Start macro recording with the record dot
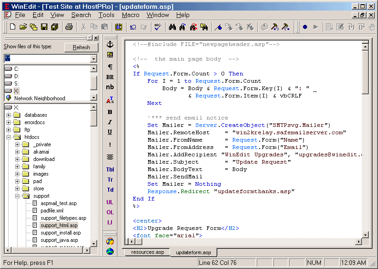Viewport: 378px width, 269px height. coord(305,27)
